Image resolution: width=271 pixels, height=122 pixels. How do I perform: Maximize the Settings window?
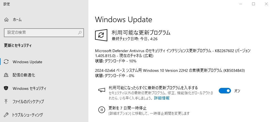253,4
